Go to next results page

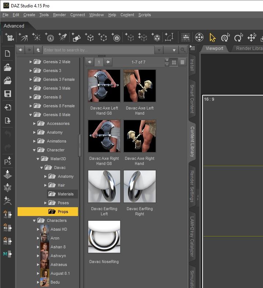pyautogui.click(x=108, y=62)
